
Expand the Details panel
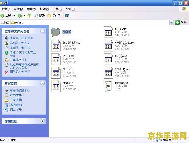click(x=42, y=121)
